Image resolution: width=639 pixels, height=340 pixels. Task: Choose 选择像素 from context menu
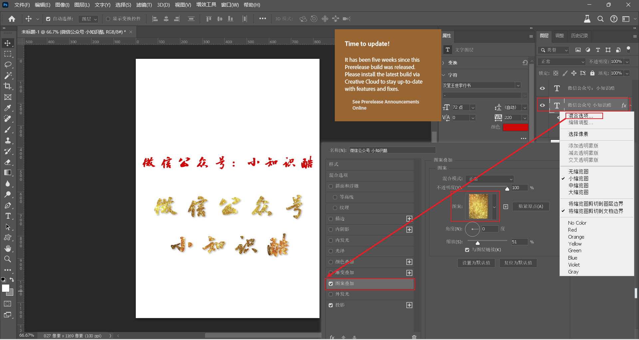tap(578, 134)
